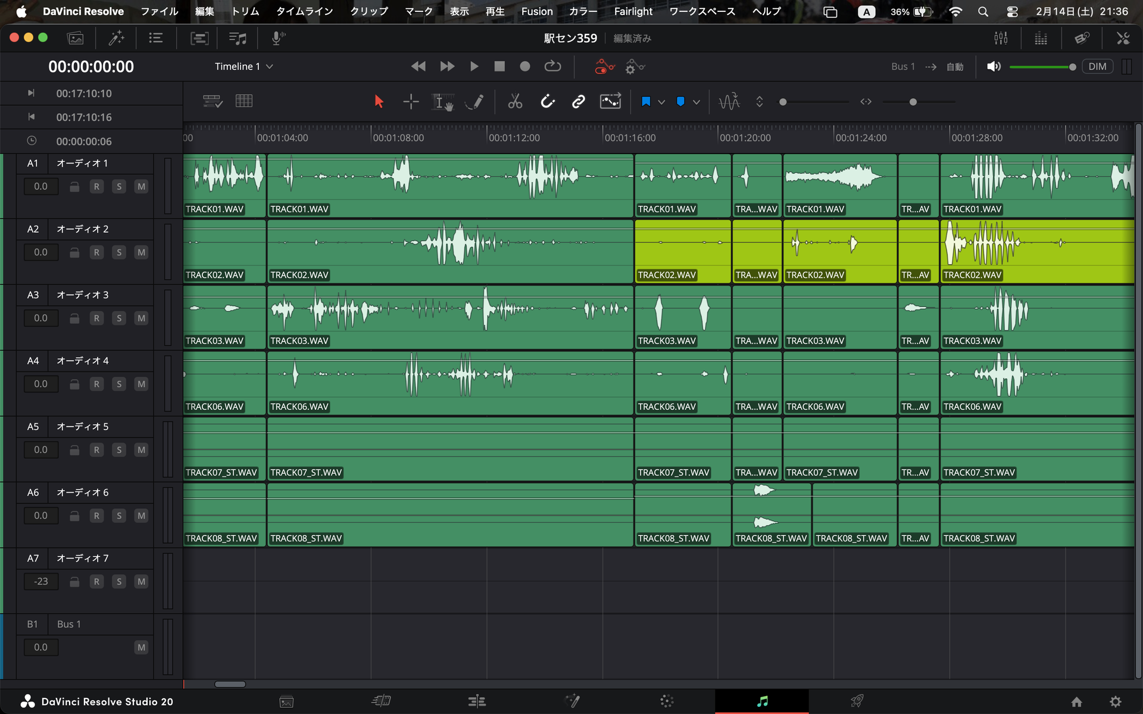Expand the flag color dropdown arrow
This screenshot has width=1143, height=714.
(x=661, y=102)
